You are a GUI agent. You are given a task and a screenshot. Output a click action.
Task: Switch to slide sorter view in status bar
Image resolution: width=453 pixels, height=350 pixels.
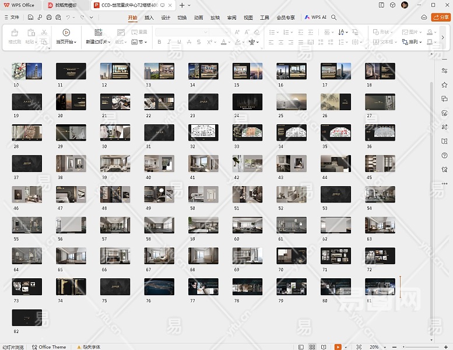312,346
